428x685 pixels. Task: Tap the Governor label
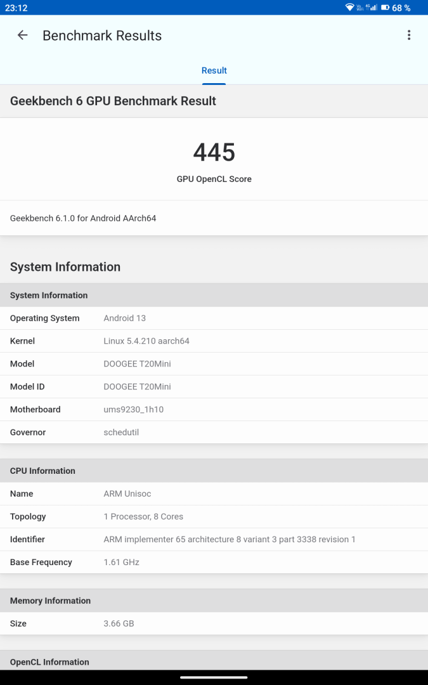[28, 433]
